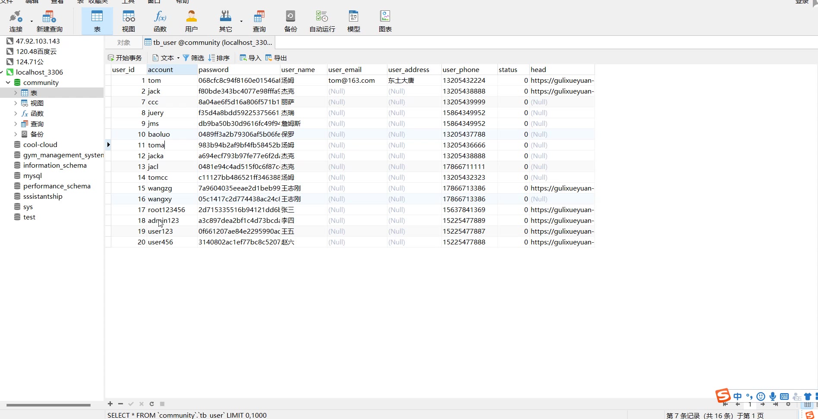Open the 自动运行 (Automation) toolbar icon

[322, 21]
